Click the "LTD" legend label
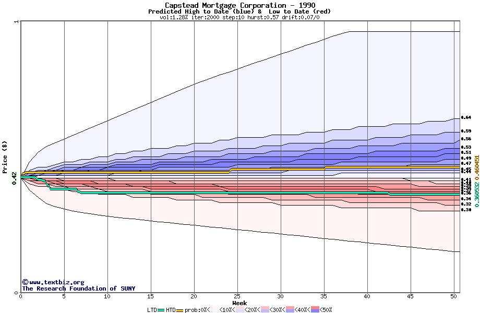Screen dimensions: 480x313 (x=152, y=310)
